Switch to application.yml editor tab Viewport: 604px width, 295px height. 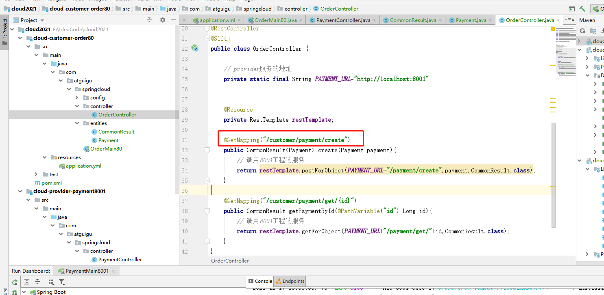point(217,20)
